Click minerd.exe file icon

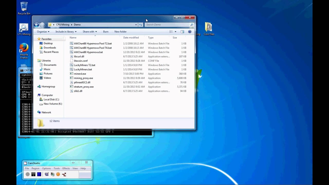coord(72,74)
